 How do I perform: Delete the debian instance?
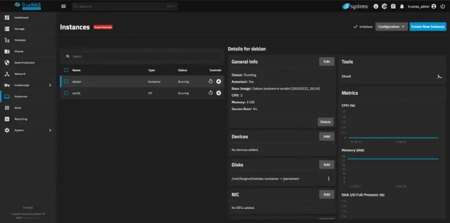pyautogui.click(x=325, y=121)
